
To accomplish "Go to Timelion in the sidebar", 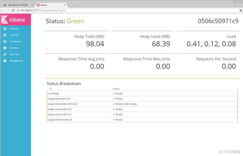I will tap(14, 48).
